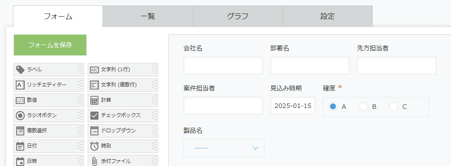The width and height of the screenshot is (451, 166).
Task: Click the number field '123' icon
Action: coord(20,100)
